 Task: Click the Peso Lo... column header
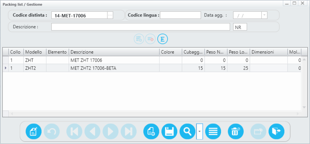coord(238,52)
